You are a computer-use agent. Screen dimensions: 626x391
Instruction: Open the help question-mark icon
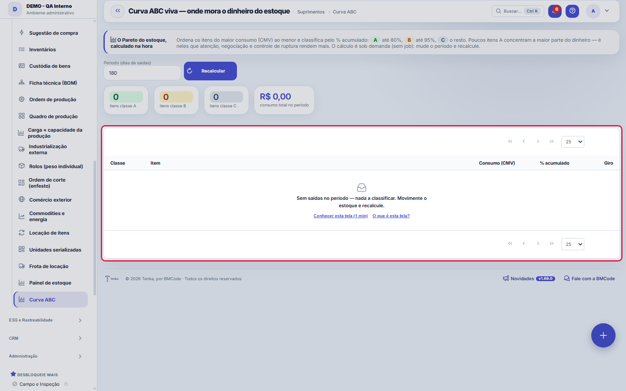572,11
